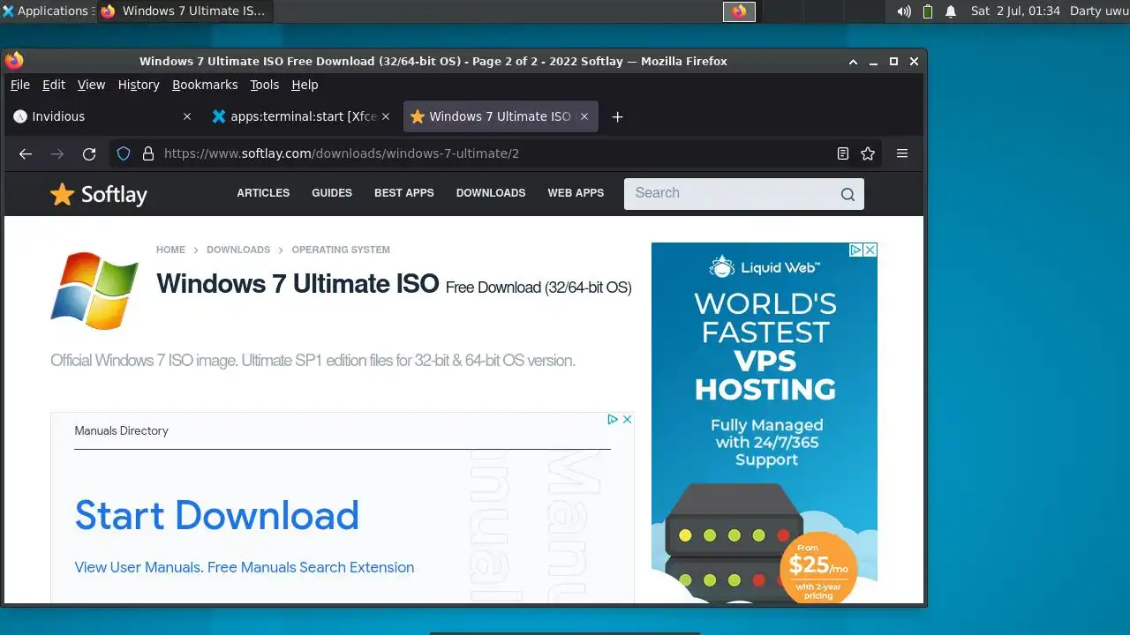Open the View menu

tap(92, 85)
